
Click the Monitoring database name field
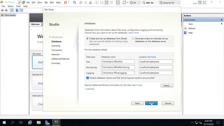point(118,67)
